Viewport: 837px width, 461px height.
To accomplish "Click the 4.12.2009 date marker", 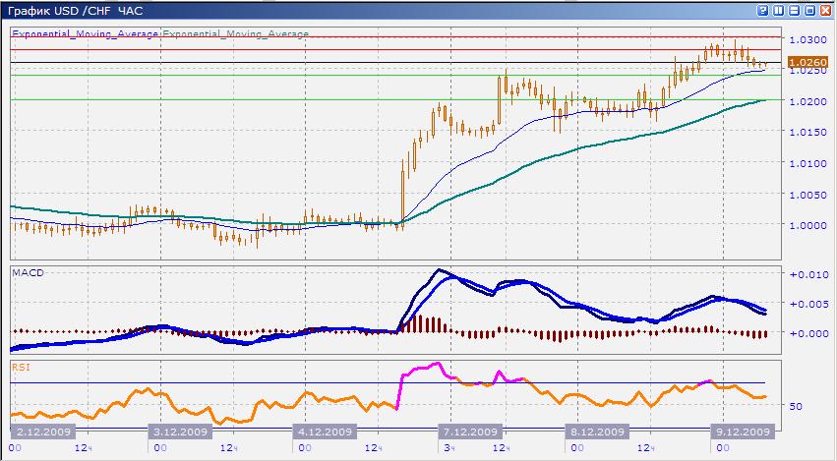I will click(324, 432).
